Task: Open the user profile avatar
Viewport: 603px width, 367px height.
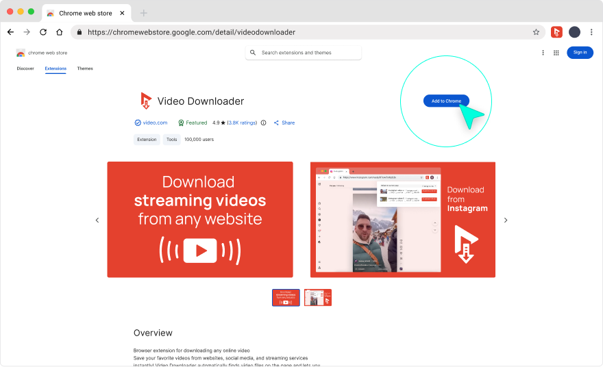Action: [574, 32]
